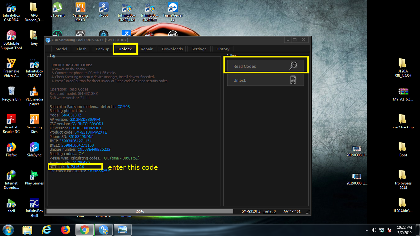The image size is (420, 236).
Task: Select the Joey folder icon
Action: pyautogui.click(x=34, y=38)
